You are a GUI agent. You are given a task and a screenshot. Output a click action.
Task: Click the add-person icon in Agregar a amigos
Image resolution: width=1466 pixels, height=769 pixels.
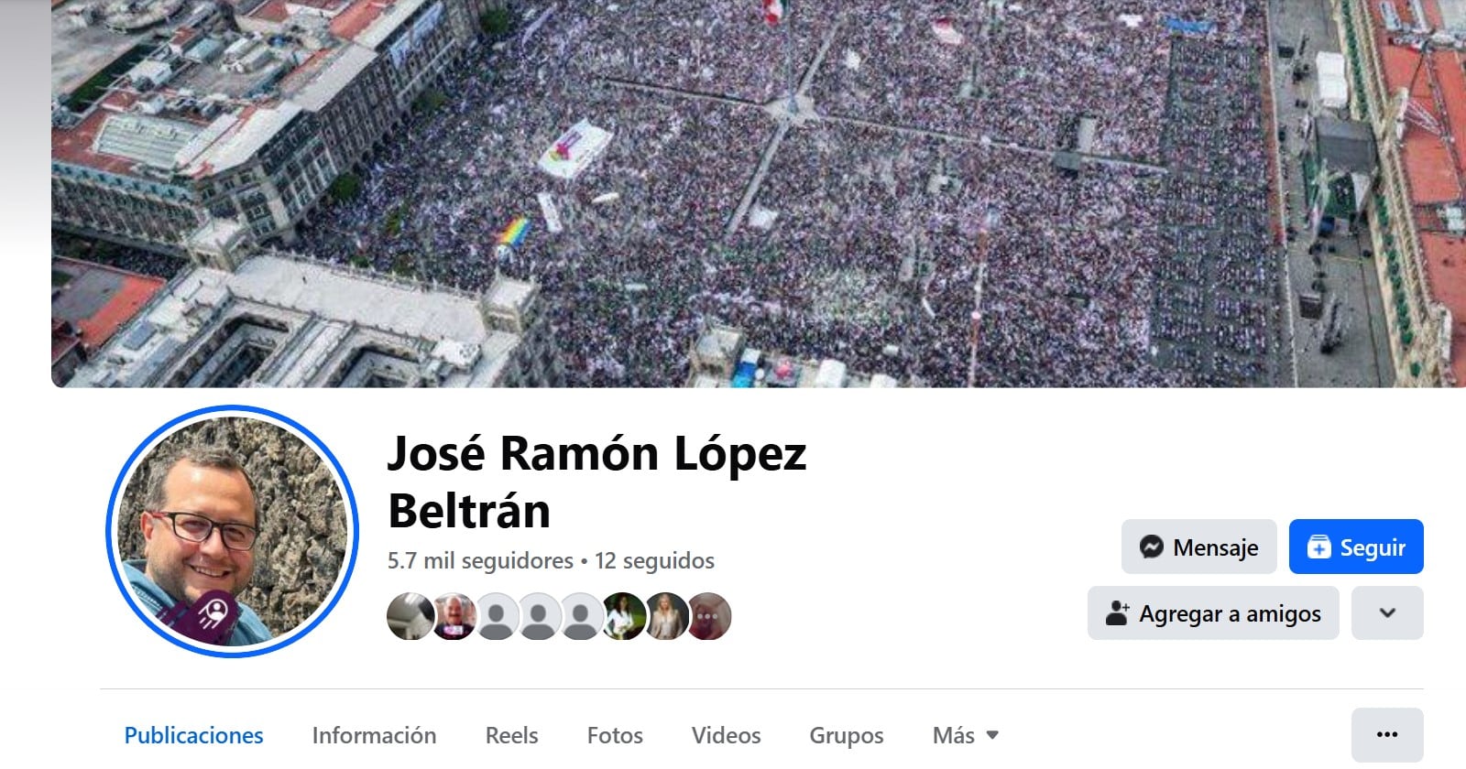tap(1117, 613)
